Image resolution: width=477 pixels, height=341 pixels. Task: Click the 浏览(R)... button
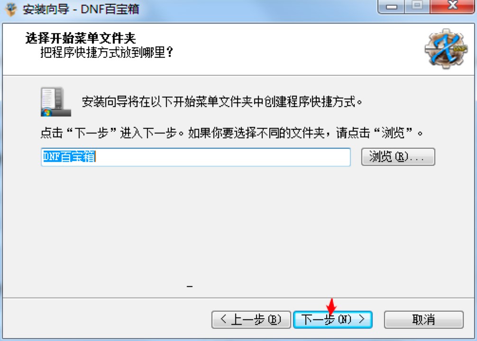pyautogui.click(x=398, y=157)
